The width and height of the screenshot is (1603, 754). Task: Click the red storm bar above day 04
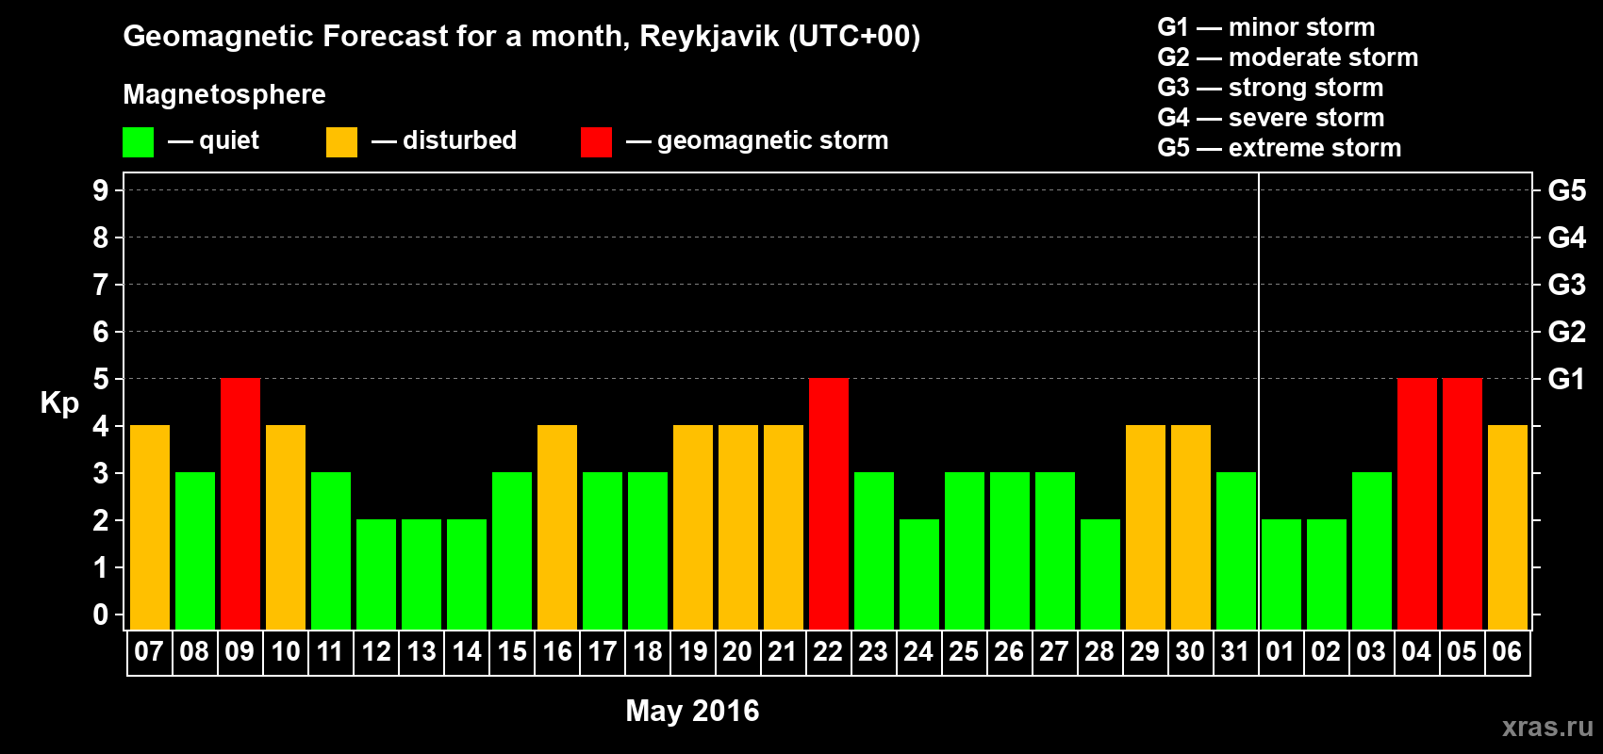[x=1417, y=504]
